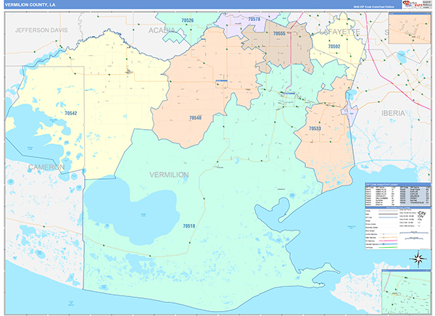This screenshot has height=316, width=435.
Task: Click the ZIP code 70542 label
Action: click(x=71, y=113)
